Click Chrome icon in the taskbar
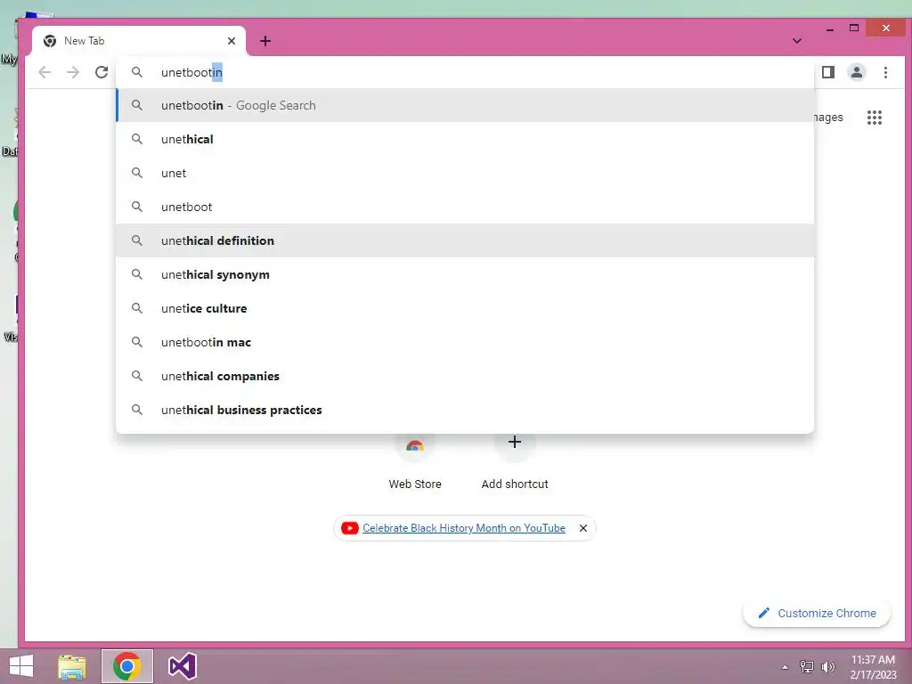This screenshot has height=684, width=912. click(127, 666)
